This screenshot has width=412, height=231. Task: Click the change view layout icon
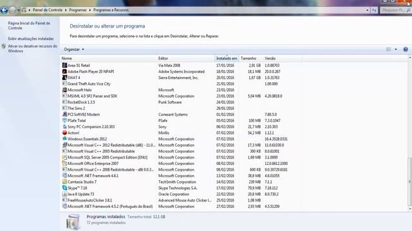coord(389,49)
